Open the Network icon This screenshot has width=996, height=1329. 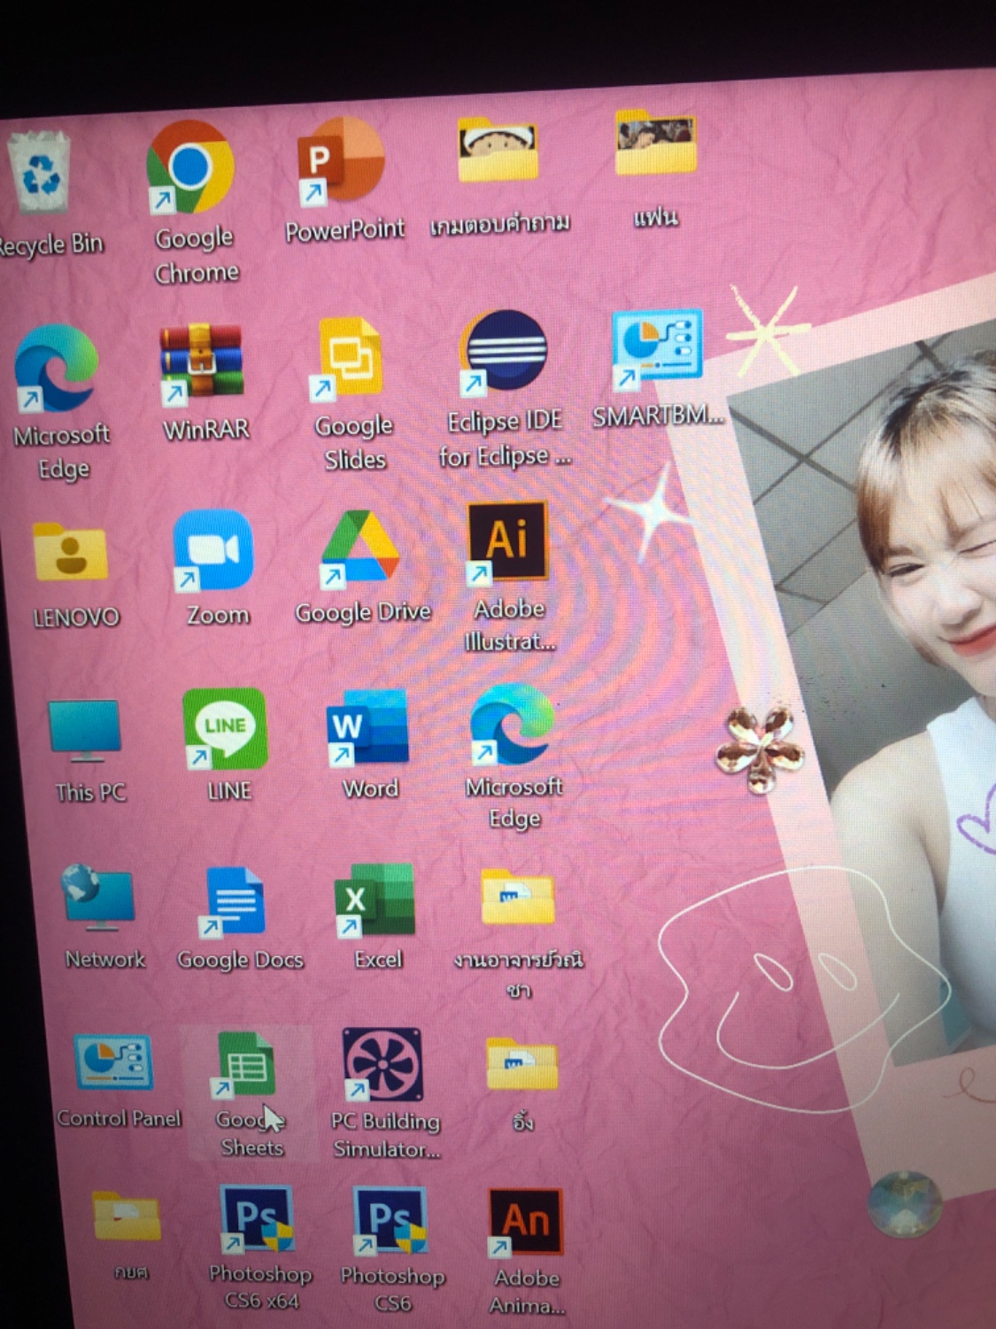coord(97,898)
